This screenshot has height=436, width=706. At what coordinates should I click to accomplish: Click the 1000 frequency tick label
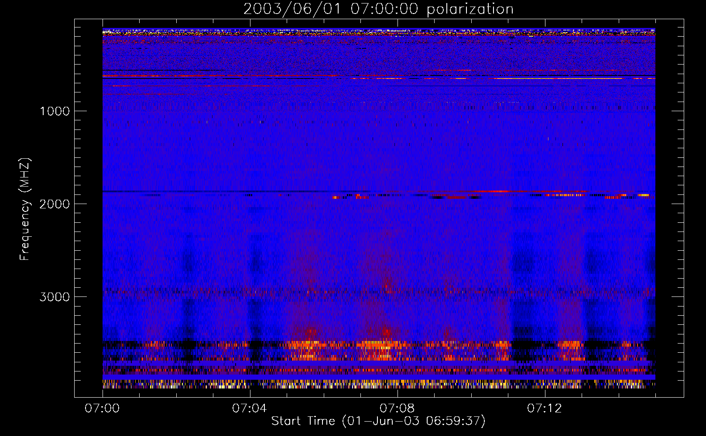tap(55, 111)
